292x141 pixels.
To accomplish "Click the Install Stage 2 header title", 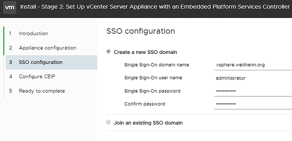I will (x=155, y=7).
